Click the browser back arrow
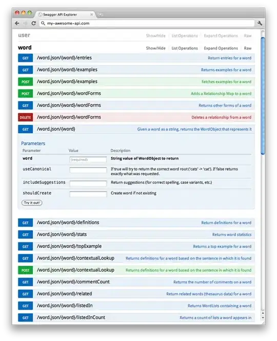277x341 pixels. pyautogui.click(x=17, y=23)
